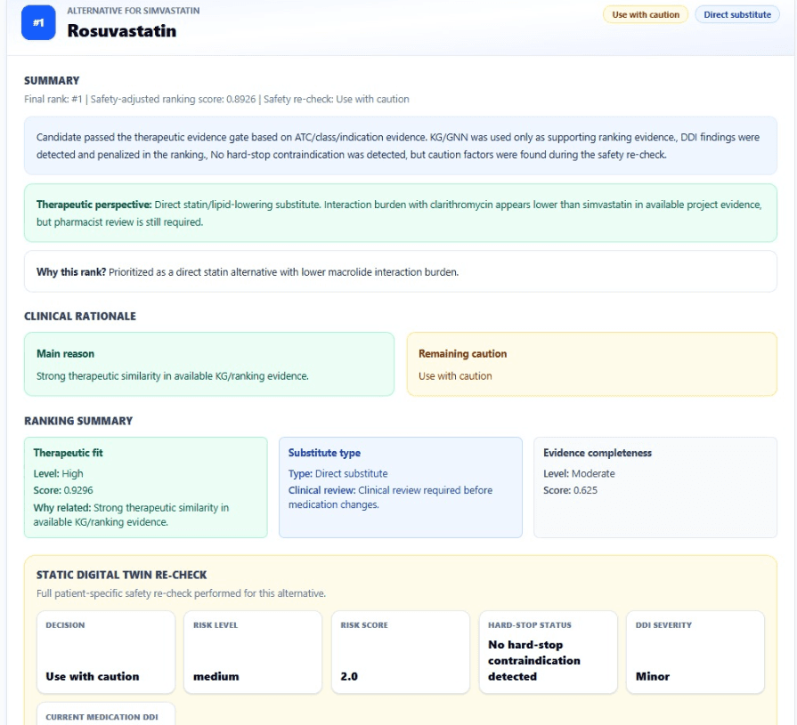Select the HARD-STOP STATUS tile
This screenshot has width=797, height=725.
click(x=548, y=652)
